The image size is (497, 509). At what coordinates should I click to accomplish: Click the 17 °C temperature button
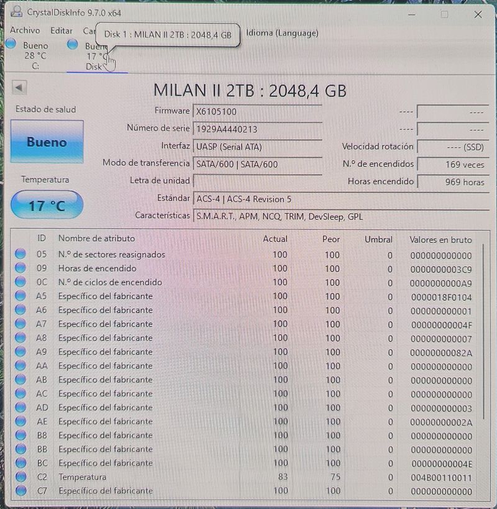[47, 205]
